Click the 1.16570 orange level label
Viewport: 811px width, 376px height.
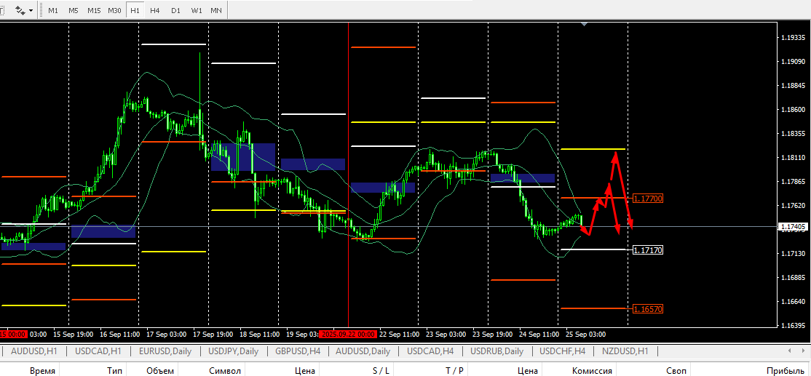pos(648,309)
